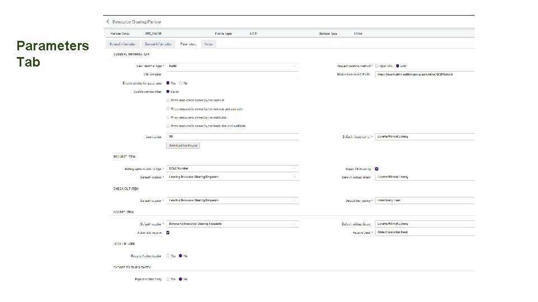Open Accept Item Default location dropdown
Viewport: 538px width, 302px height.
232,224
